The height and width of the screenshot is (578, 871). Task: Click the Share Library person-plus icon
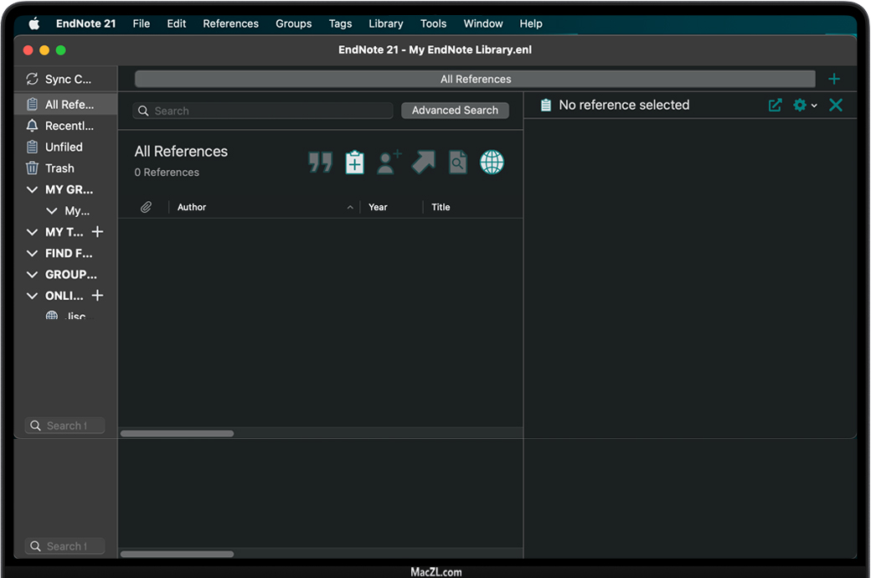click(x=389, y=163)
